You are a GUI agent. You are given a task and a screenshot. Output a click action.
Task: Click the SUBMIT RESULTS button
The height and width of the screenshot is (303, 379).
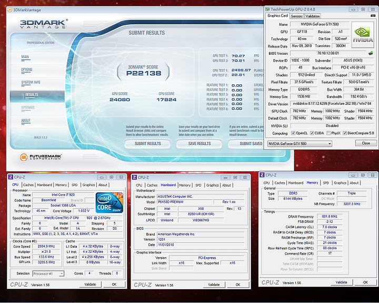pyautogui.click(x=147, y=144)
